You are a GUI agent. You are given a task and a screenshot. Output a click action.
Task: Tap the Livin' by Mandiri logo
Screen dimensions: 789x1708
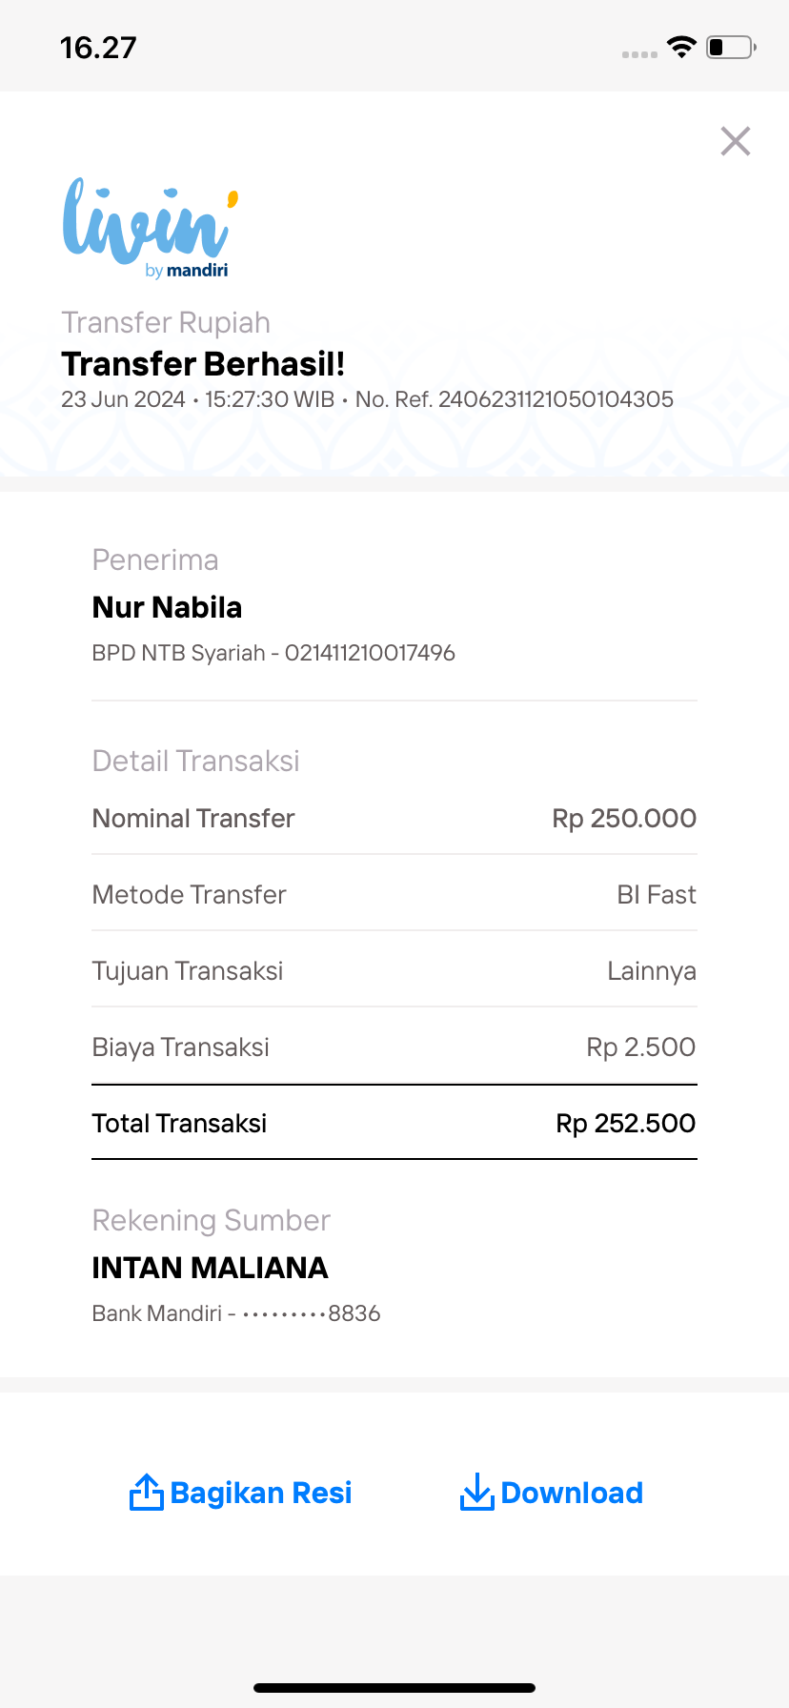[151, 229]
